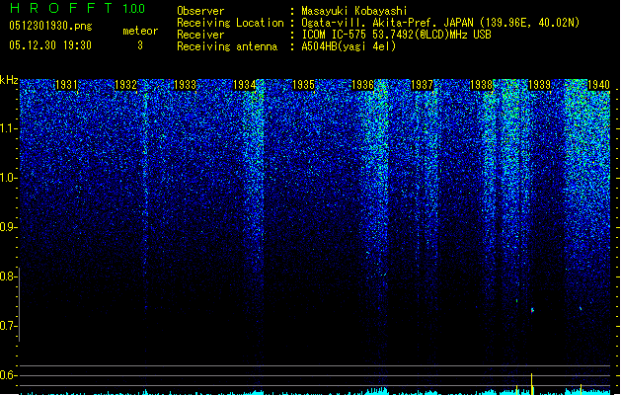Click the 1.0 kHz frequency axis label
This screenshot has height=395, width=621.
[x=8, y=178]
